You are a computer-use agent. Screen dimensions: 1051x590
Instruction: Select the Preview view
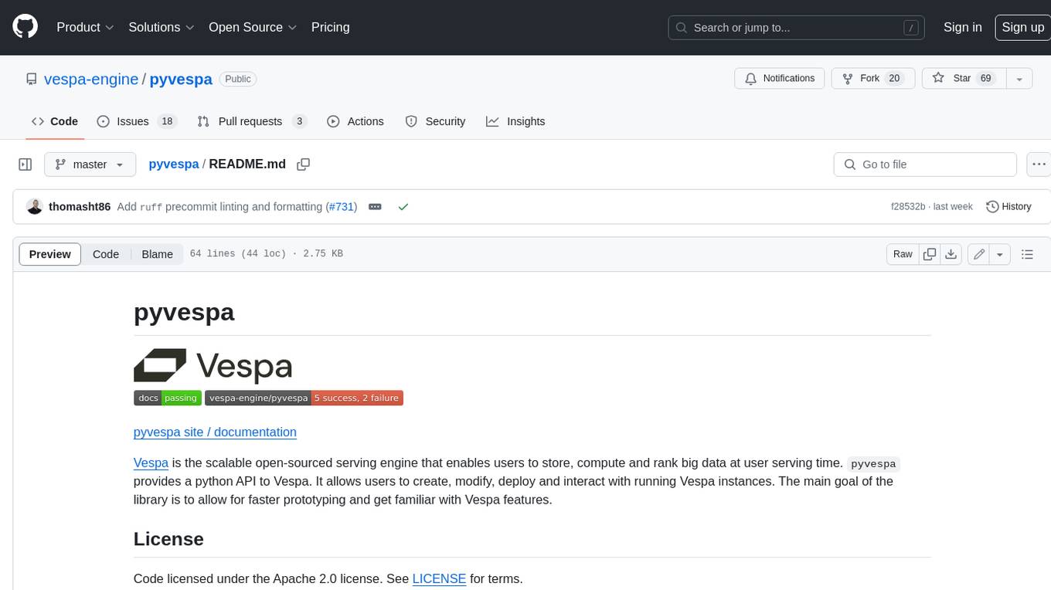[50, 254]
